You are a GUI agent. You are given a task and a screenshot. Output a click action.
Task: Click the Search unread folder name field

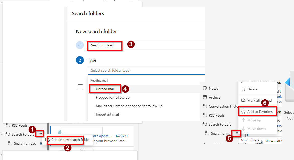click(x=146, y=45)
